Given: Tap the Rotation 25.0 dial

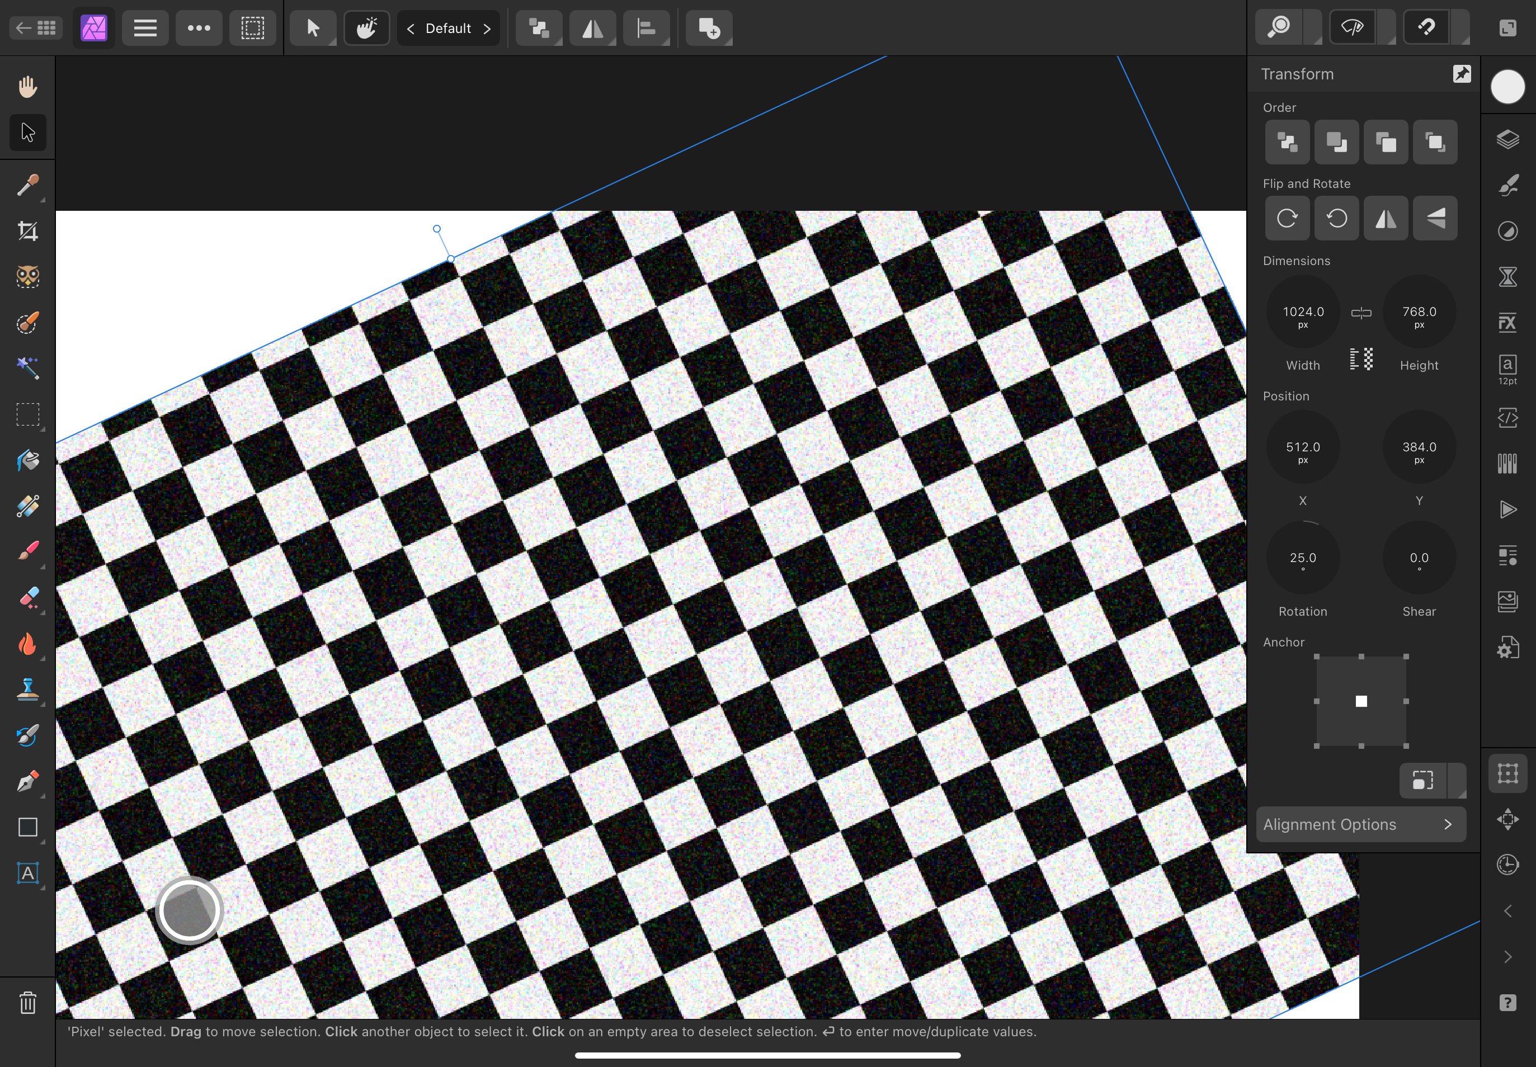Looking at the screenshot, I should tap(1303, 558).
